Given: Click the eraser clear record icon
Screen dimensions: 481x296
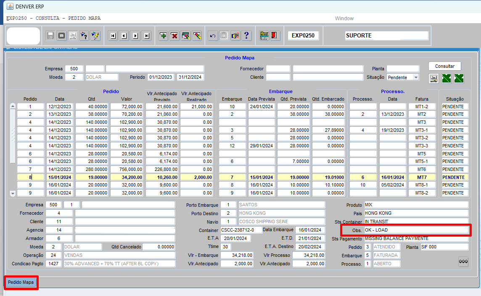Looking at the screenshot, I should (x=197, y=36).
